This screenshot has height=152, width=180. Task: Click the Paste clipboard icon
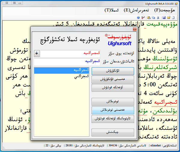[149, 18]
